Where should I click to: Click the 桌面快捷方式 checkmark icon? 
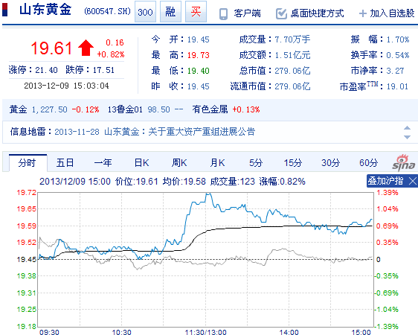(x=281, y=13)
